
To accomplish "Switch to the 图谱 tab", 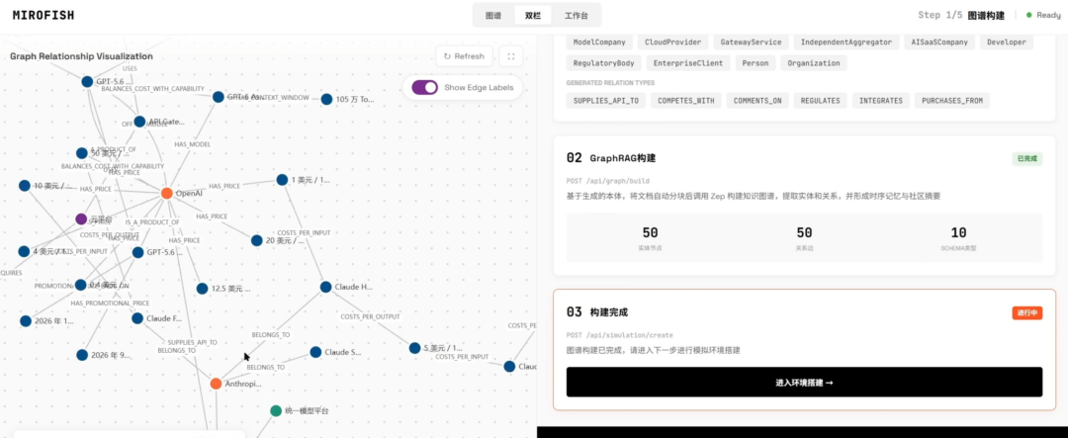I will (493, 15).
